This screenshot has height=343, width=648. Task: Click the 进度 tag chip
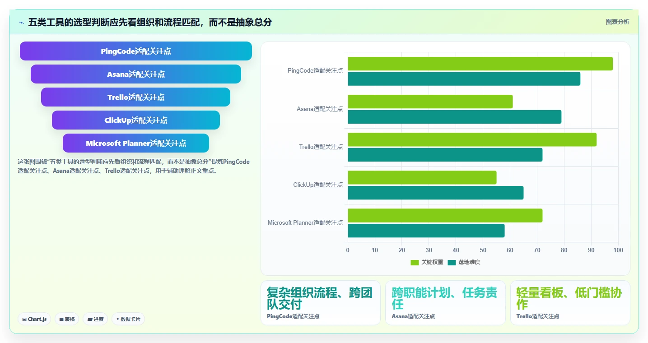[x=95, y=319]
